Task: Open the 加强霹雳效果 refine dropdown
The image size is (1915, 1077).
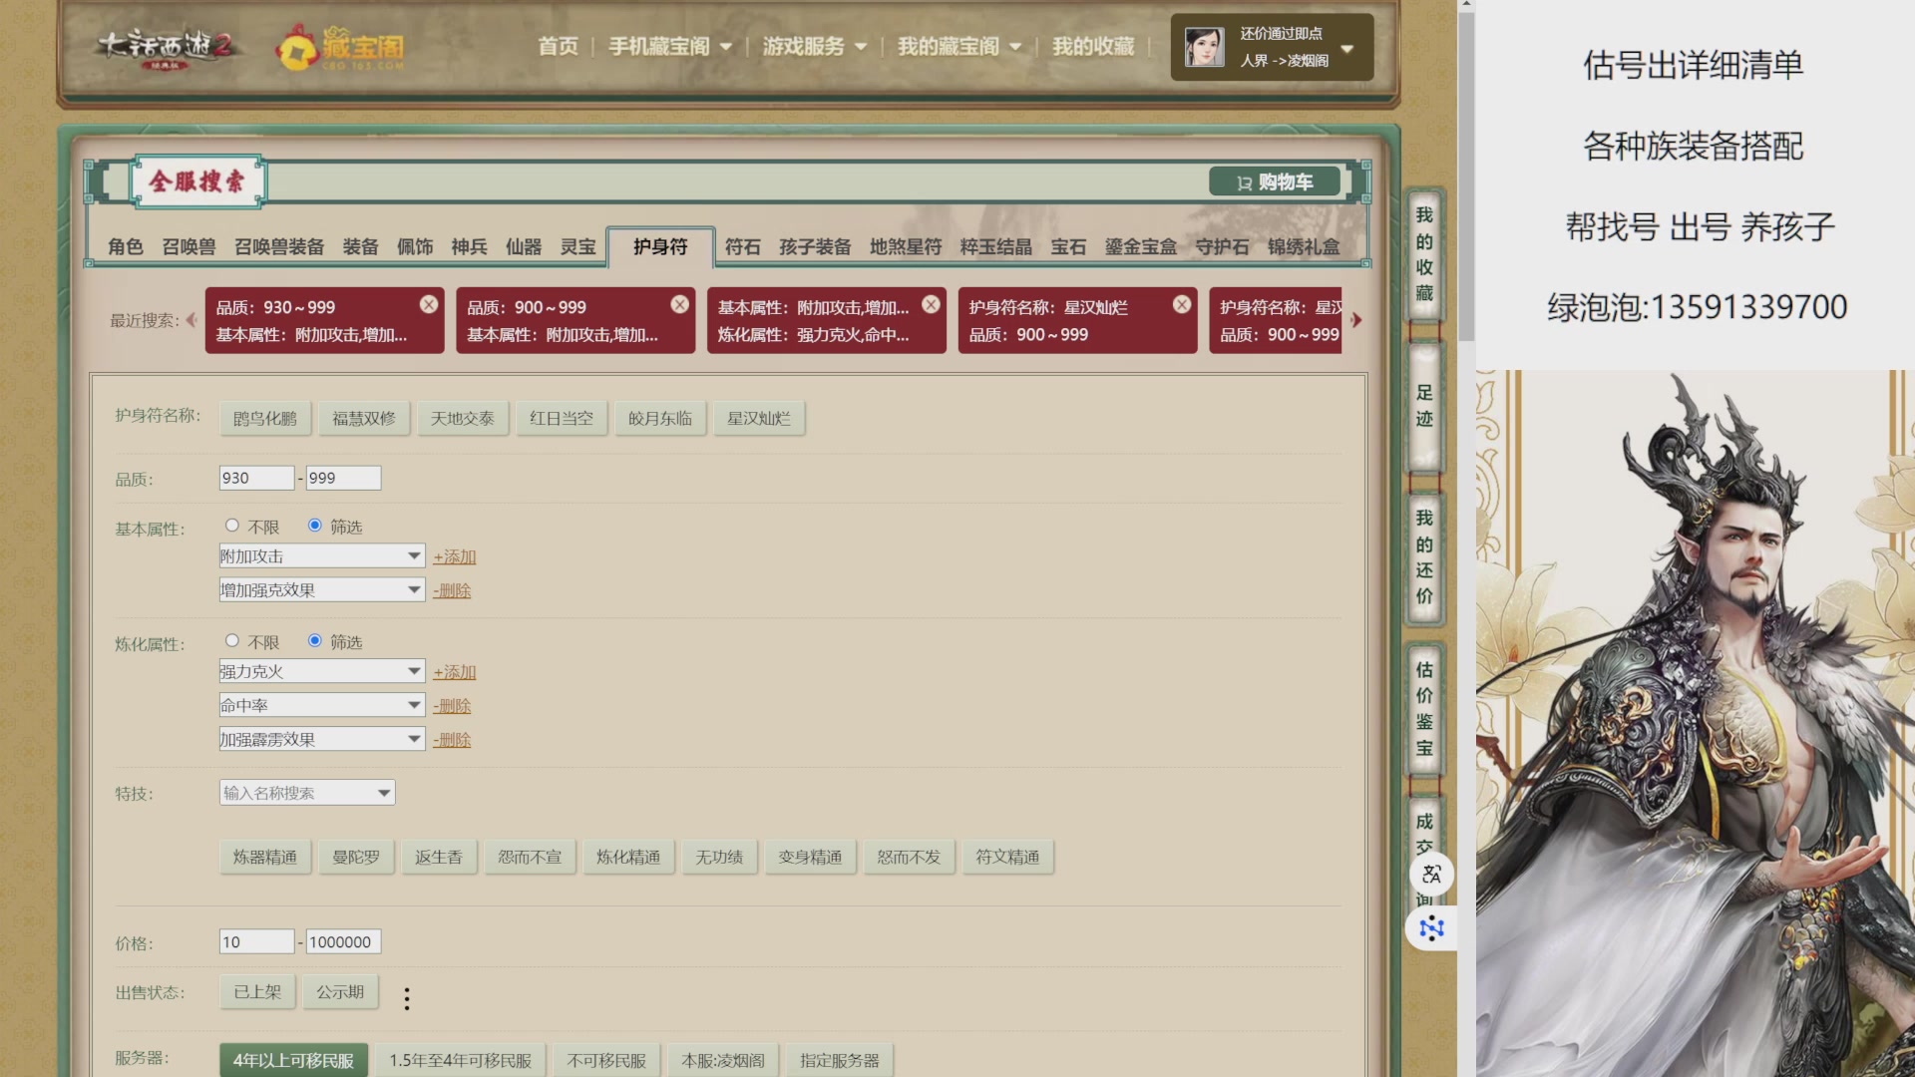Action: click(x=322, y=740)
